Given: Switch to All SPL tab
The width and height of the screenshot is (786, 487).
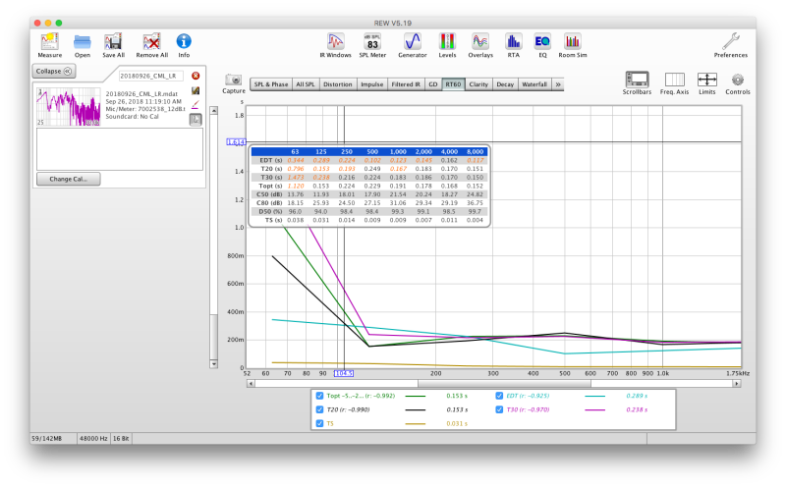Looking at the screenshot, I should pyautogui.click(x=306, y=84).
